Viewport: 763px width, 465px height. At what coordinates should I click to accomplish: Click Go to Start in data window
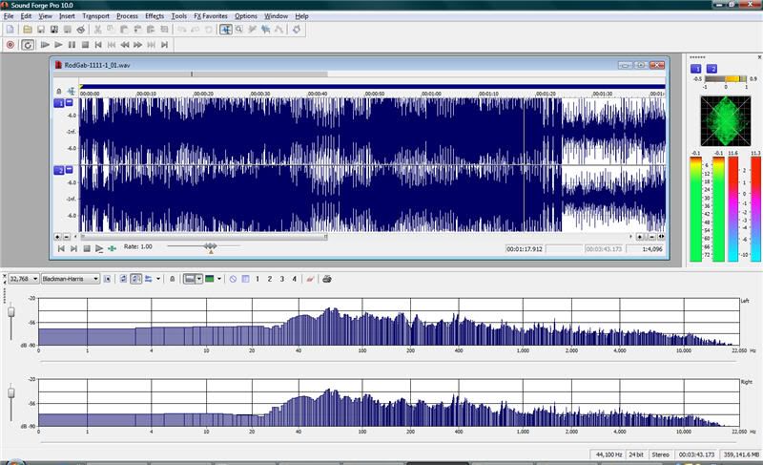[61, 248]
